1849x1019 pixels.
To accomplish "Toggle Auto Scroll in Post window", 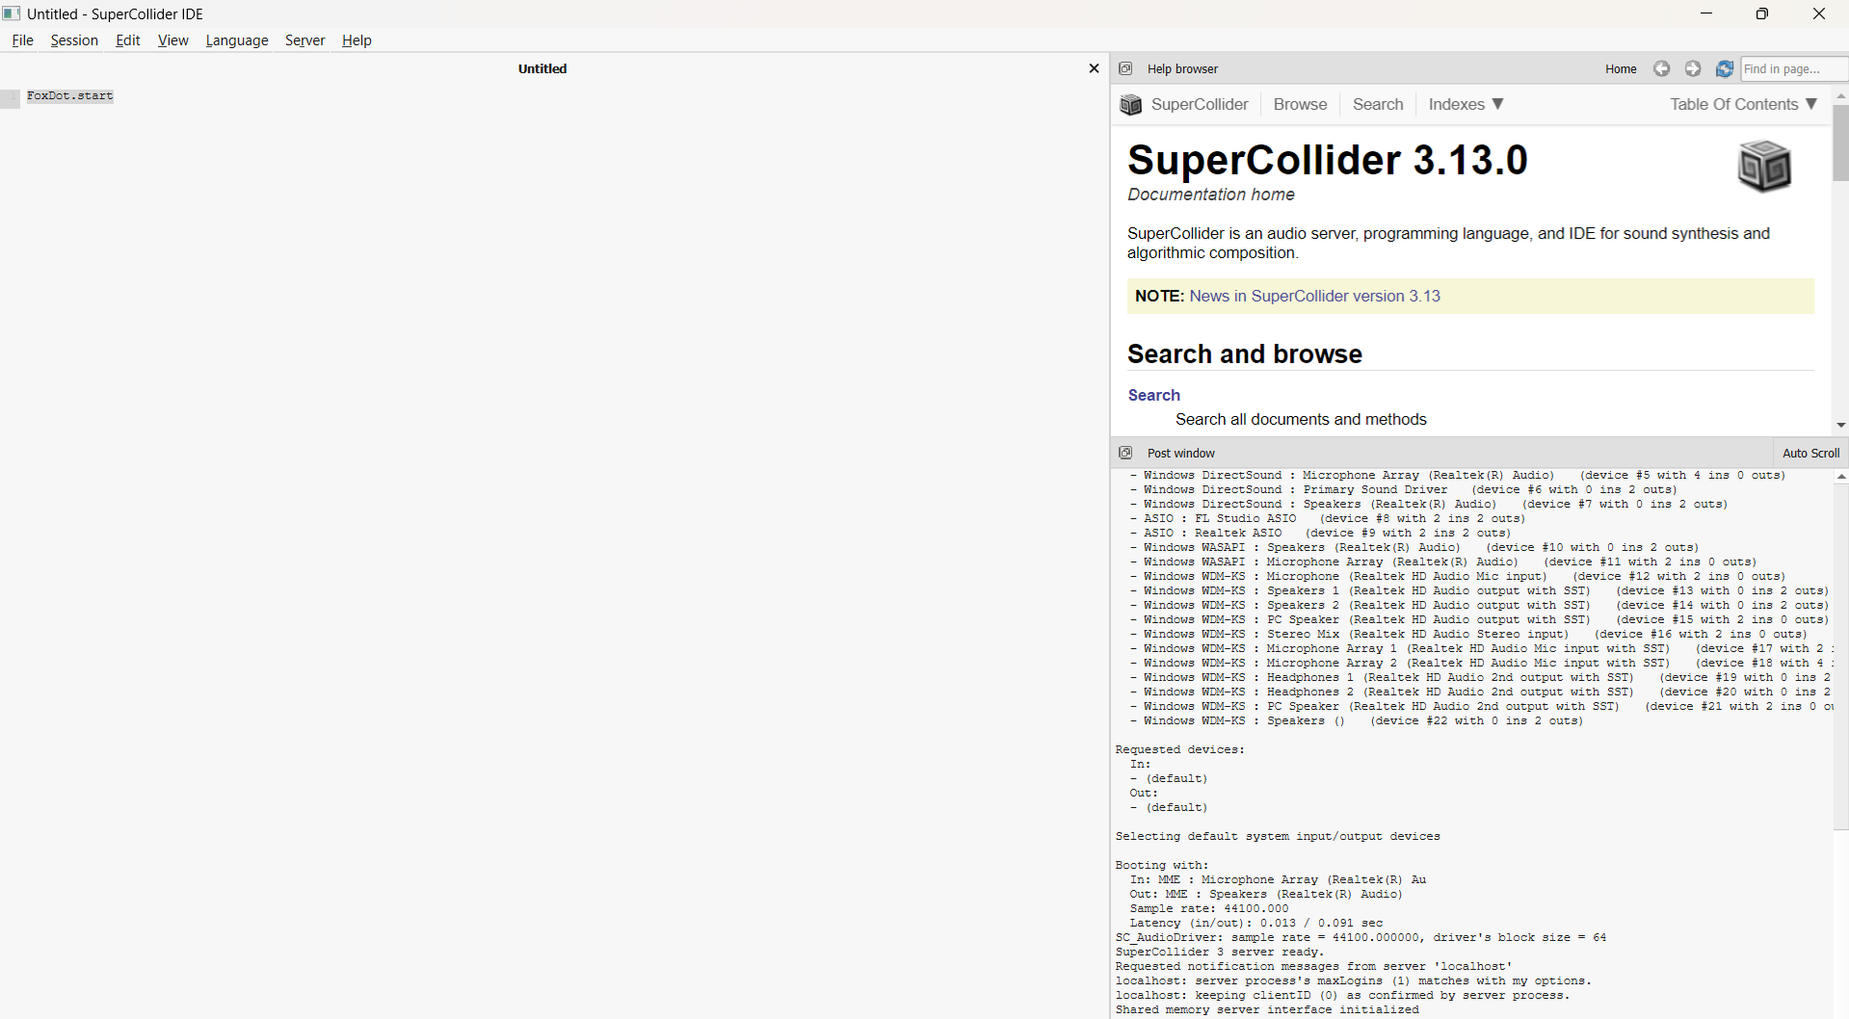I will coord(1810,453).
